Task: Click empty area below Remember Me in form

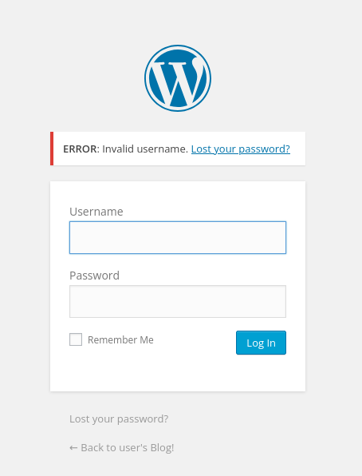Action: [x=178, y=374]
